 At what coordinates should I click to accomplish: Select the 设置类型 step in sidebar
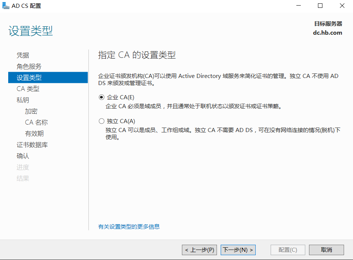click(x=48, y=78)
